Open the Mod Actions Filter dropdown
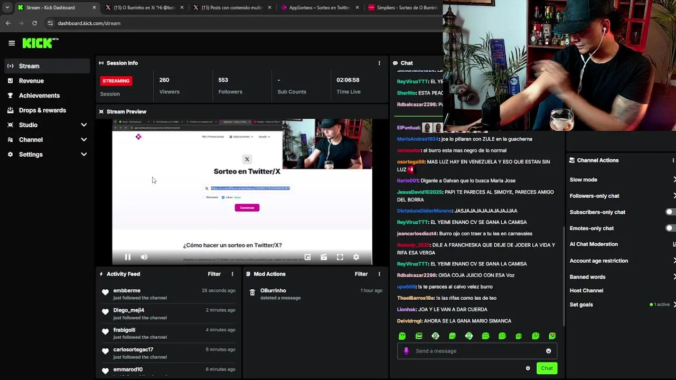The width and height of the screenshot is (676, 380). [x=361, y=274]
